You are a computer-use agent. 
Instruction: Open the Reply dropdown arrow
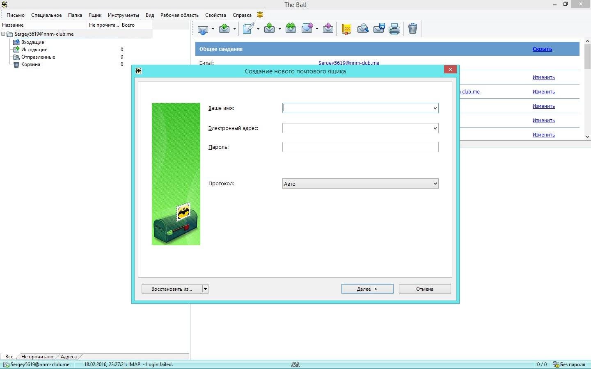279,29
